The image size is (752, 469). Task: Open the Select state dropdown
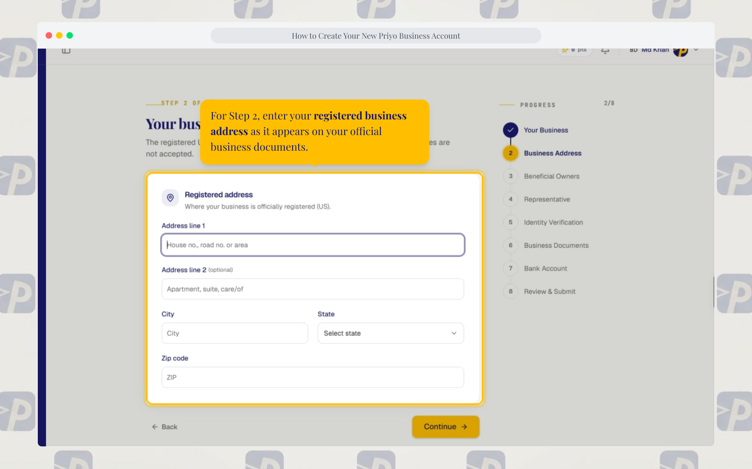coord(391,333)
